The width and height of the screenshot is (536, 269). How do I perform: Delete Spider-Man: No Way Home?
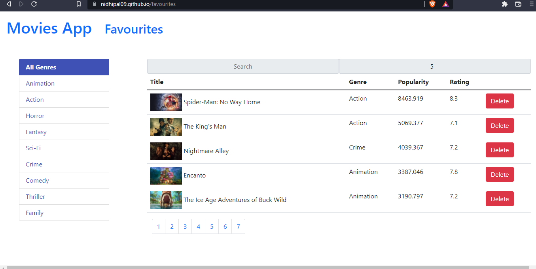tap(500, 101)
